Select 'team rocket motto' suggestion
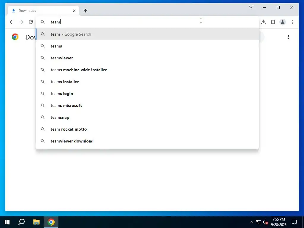Screen dimensions: 304x228 (147, 129)
